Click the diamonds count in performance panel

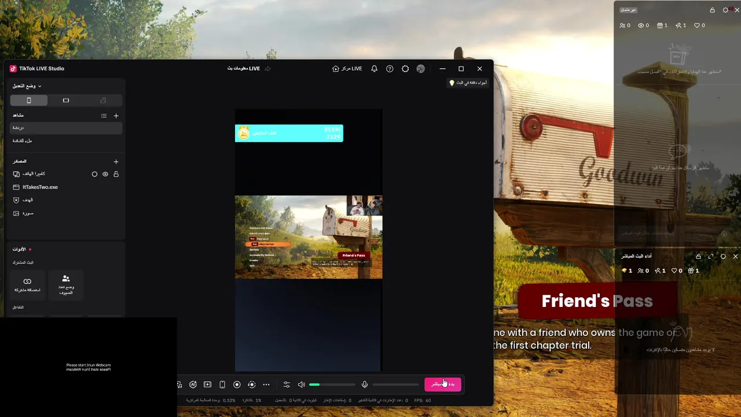[x=627, y=270]
